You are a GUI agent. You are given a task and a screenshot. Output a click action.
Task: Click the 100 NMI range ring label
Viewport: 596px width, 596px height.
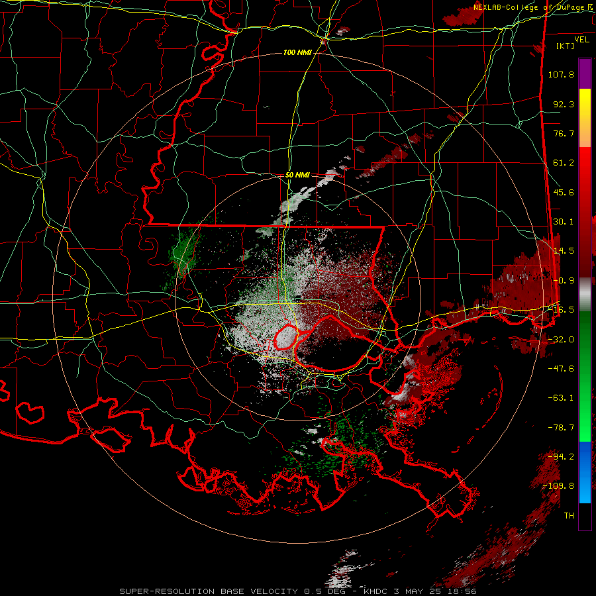point(297,52)
